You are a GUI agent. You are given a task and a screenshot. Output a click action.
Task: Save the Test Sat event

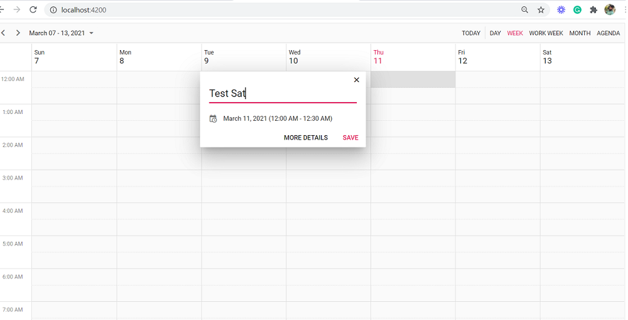(350, 138)
